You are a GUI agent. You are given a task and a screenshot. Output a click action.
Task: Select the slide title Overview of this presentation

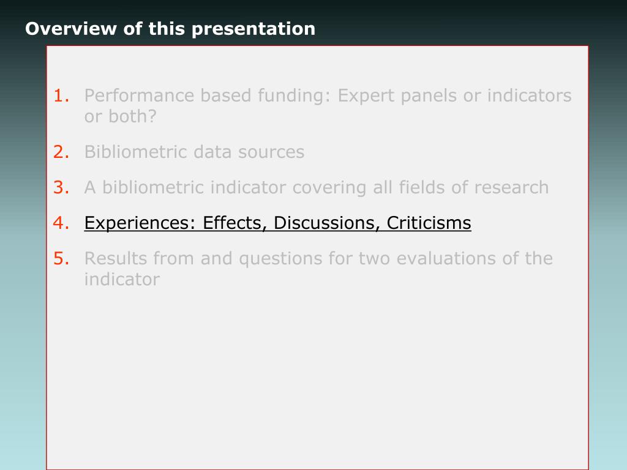point(170,29)
